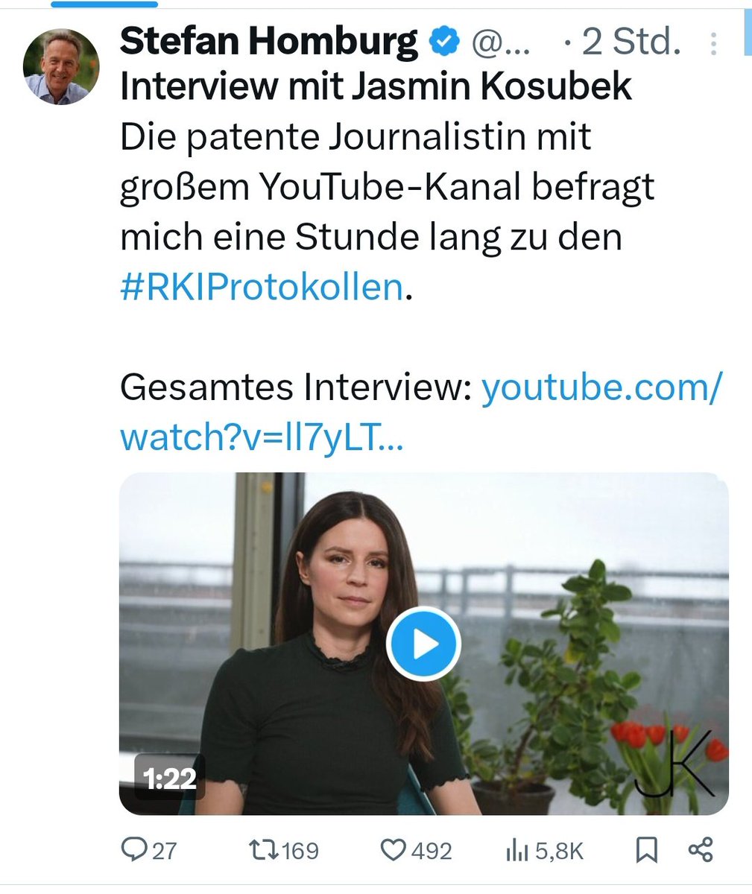
Task: Click the 492 likes count
Action: (x=432, y=851)
